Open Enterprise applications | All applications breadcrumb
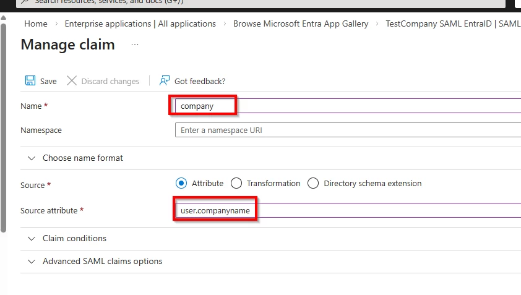The height and width of the screenshot is (295, 521). (140, 24)
